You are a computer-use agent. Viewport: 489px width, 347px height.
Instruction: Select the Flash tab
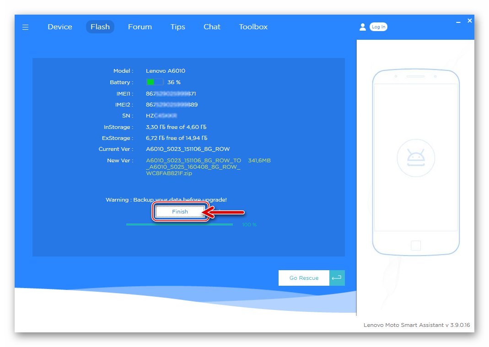coord(100,27)
